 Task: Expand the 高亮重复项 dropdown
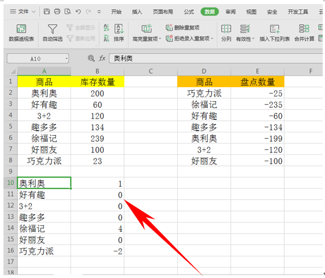pos(160,39)
